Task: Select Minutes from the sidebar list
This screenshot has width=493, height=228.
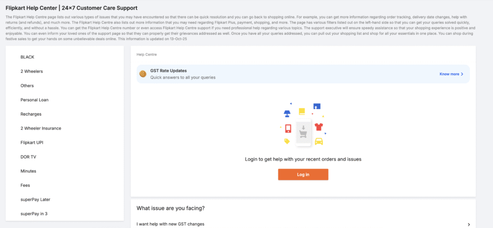Action: click(x=28, y=171)
